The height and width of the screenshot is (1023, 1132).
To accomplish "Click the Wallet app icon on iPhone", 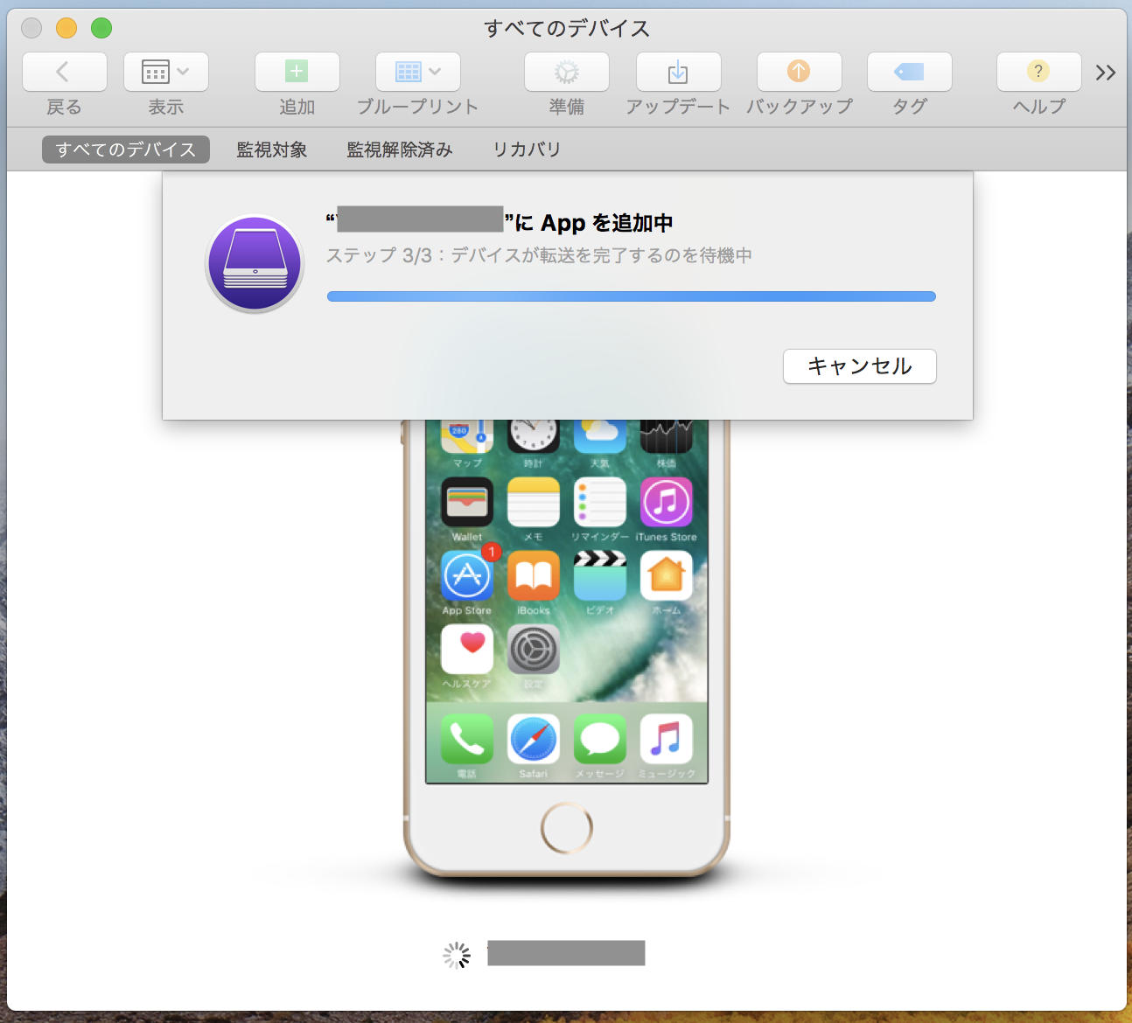I will click(x=467, y=502).
